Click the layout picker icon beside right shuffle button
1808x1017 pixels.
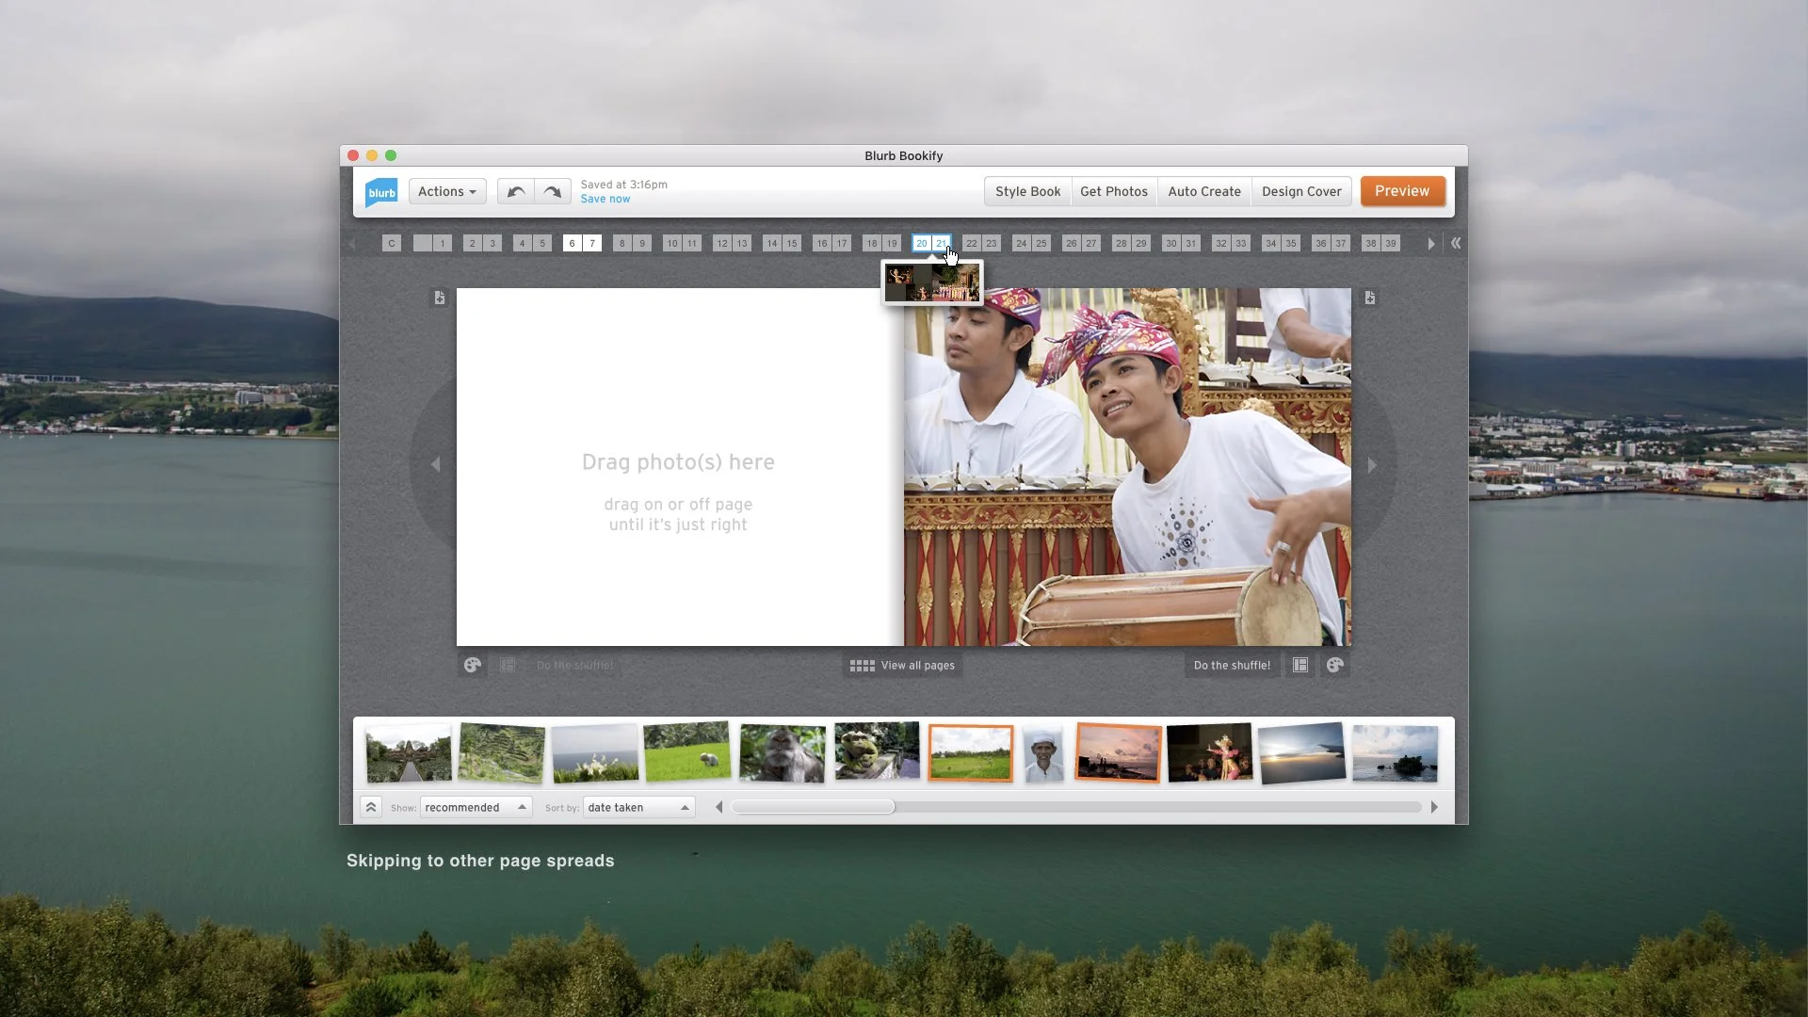coord(1299,665)
